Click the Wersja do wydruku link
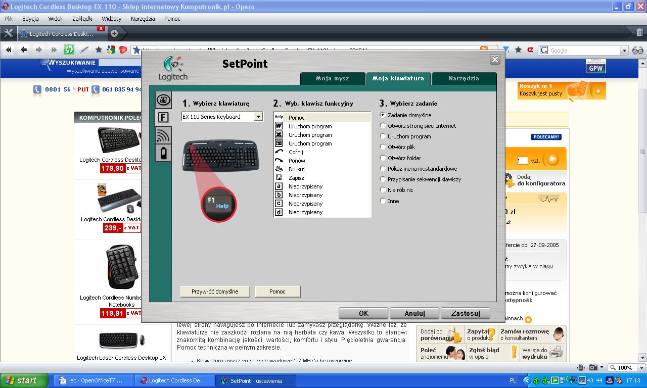Screen dimensions: 647x388 point(542,353)
